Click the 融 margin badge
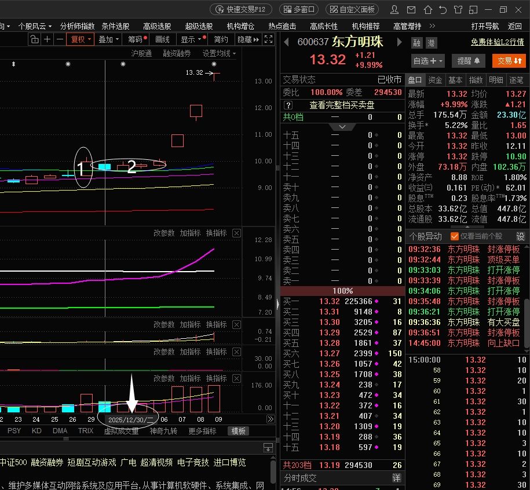This screenshot has height=490, width=530. (417, 43)
